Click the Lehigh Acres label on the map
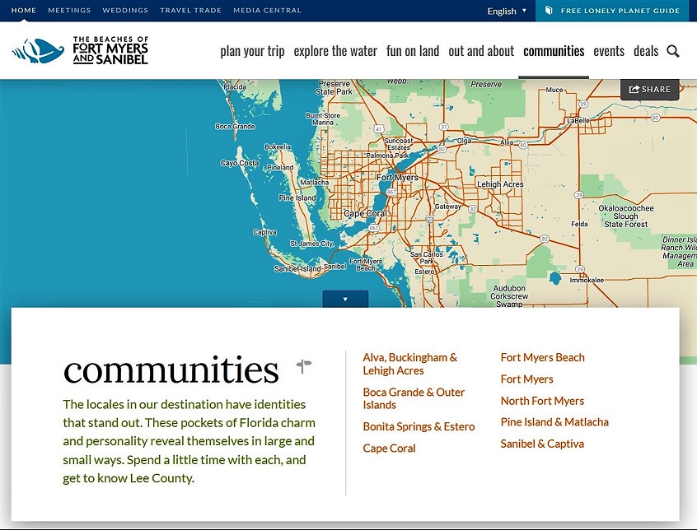 (500, 184)
